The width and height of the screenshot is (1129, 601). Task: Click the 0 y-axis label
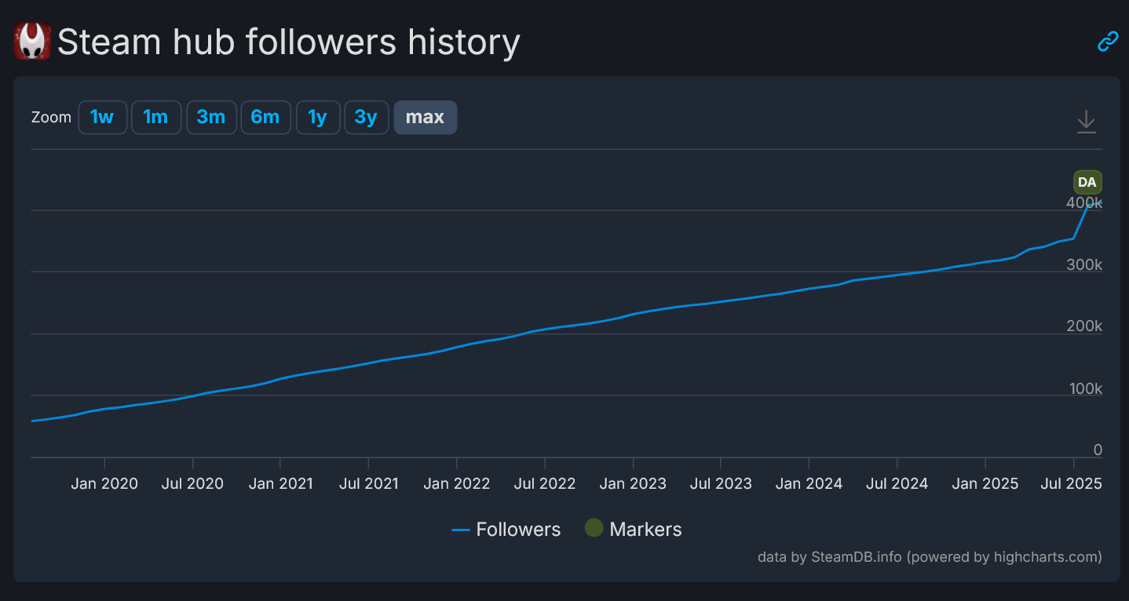click(x=1098, y=450)
